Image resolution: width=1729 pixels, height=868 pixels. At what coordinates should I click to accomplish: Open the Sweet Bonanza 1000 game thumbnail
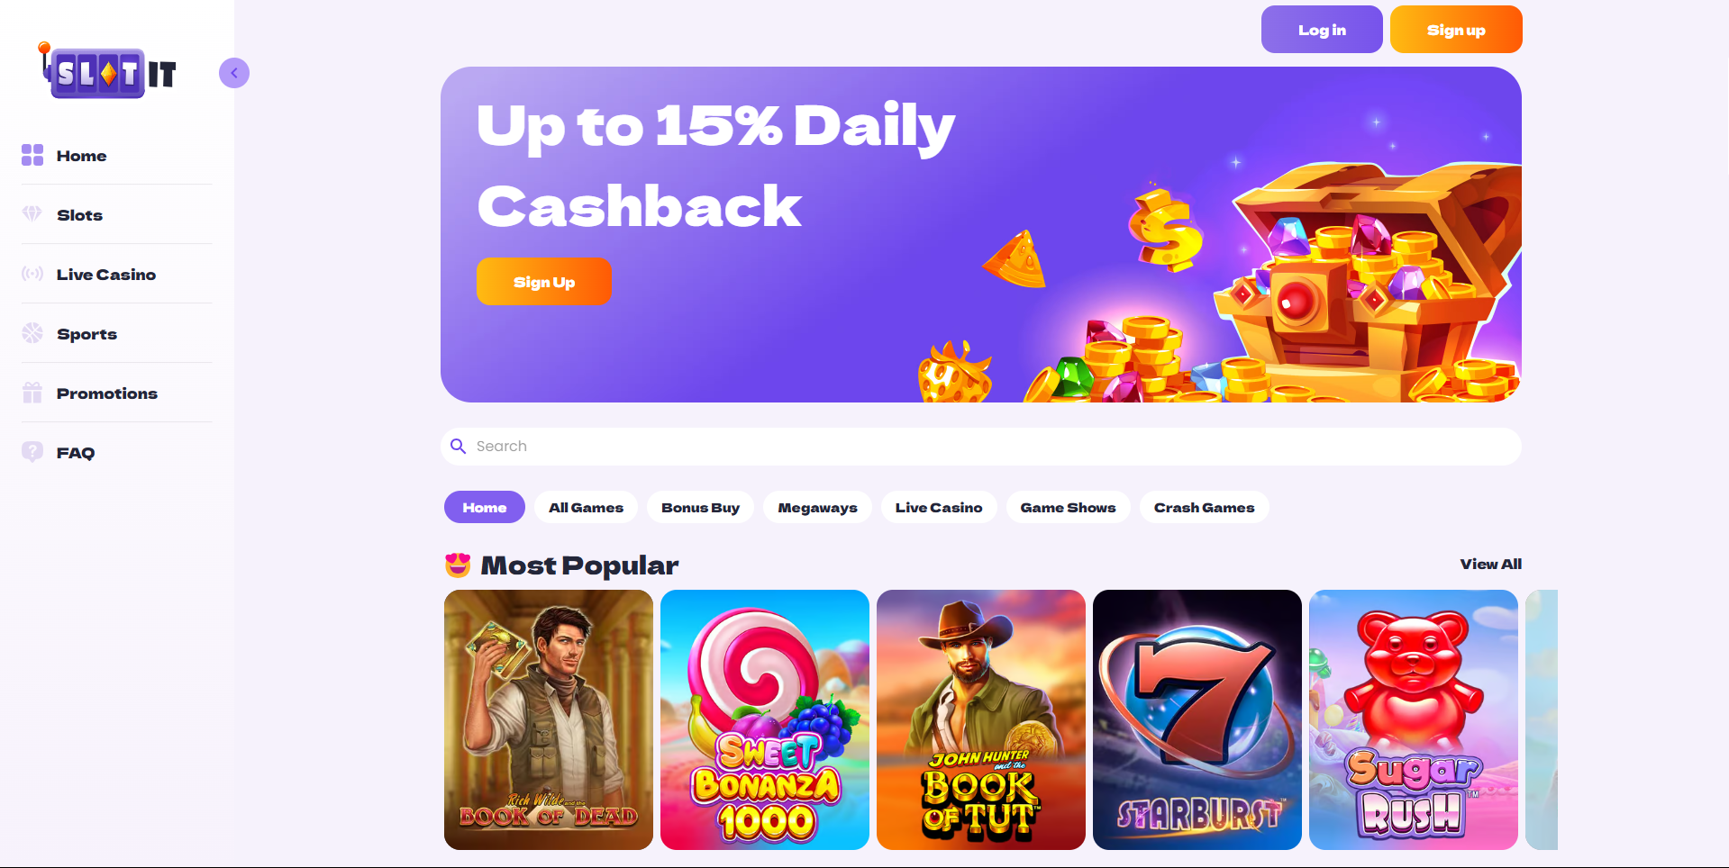coord(764,719)
